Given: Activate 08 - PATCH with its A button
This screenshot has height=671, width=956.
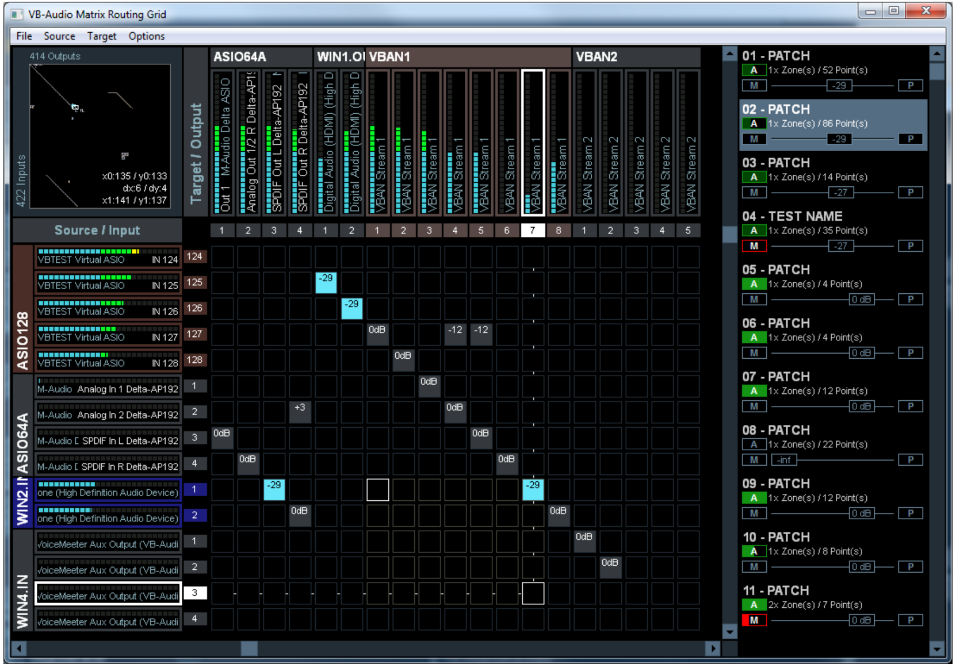Looking at the screenshot, I should [754, 444].
